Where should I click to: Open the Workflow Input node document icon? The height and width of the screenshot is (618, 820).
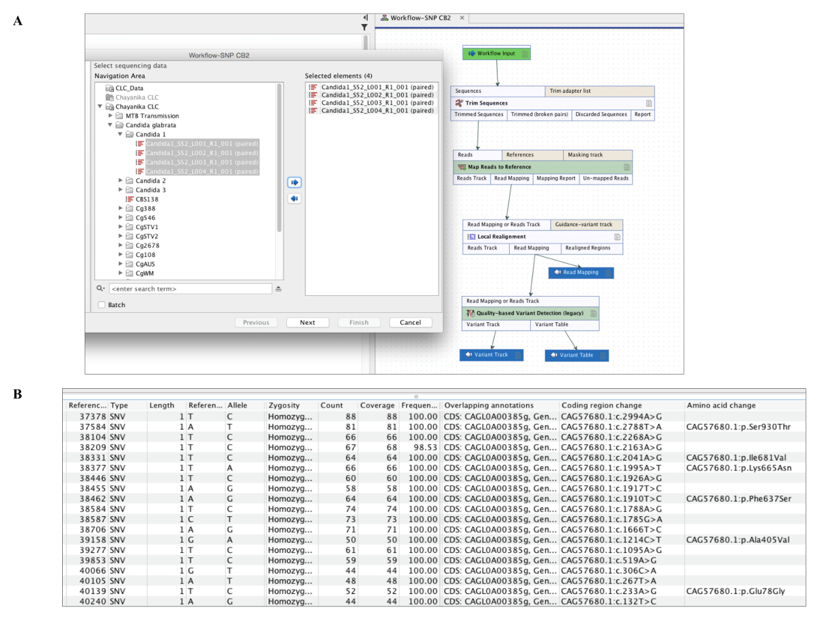524,53
